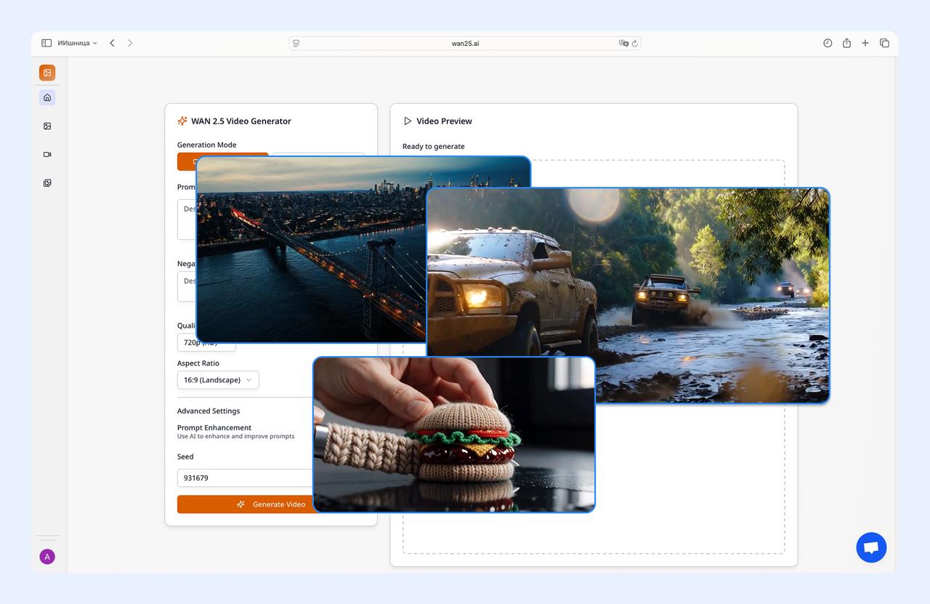
Task: Open the image generator sidebar icon
Action: point(47,126)
